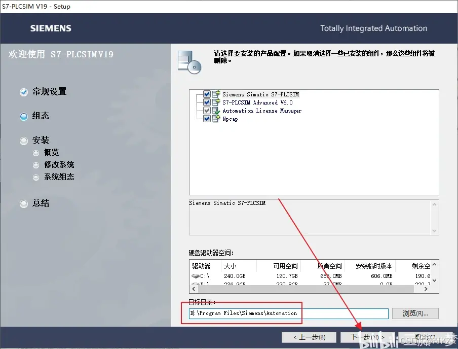Click the 可用空间 column header
This screenshot has width=458, height=349.
click(279, 266)
